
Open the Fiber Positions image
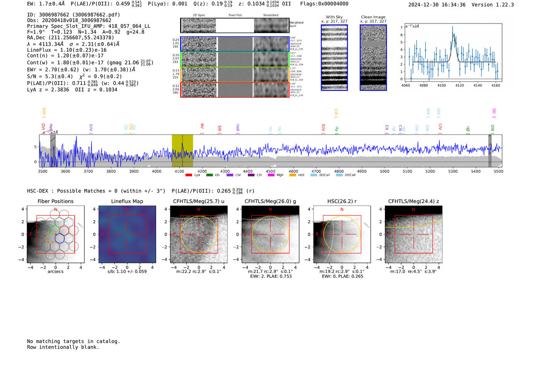[x=56, y=234]
